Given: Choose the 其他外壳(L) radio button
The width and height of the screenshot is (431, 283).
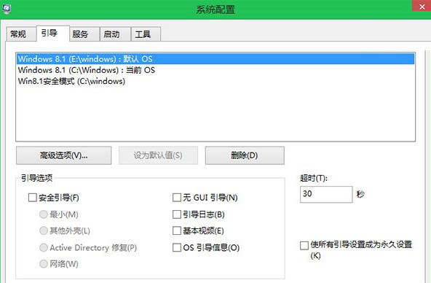Looking at the screenshot, I should coord(44,230).
